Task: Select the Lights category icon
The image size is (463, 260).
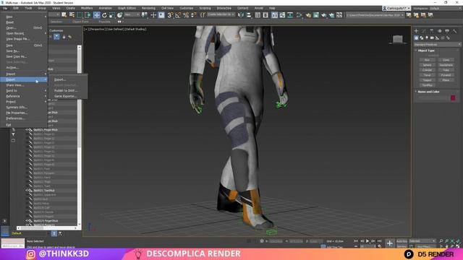Action: [427, 38]
